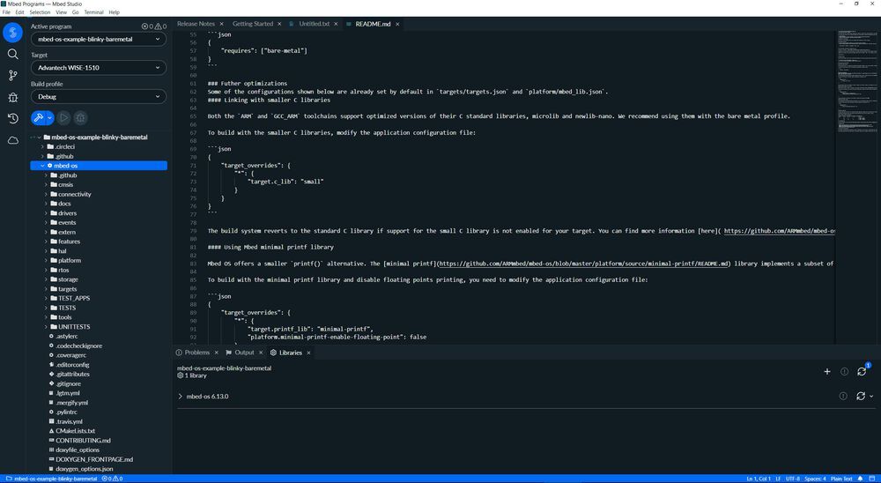Click the minimal-printf README.md GitHub link on line 83

(x=583, y=264)
